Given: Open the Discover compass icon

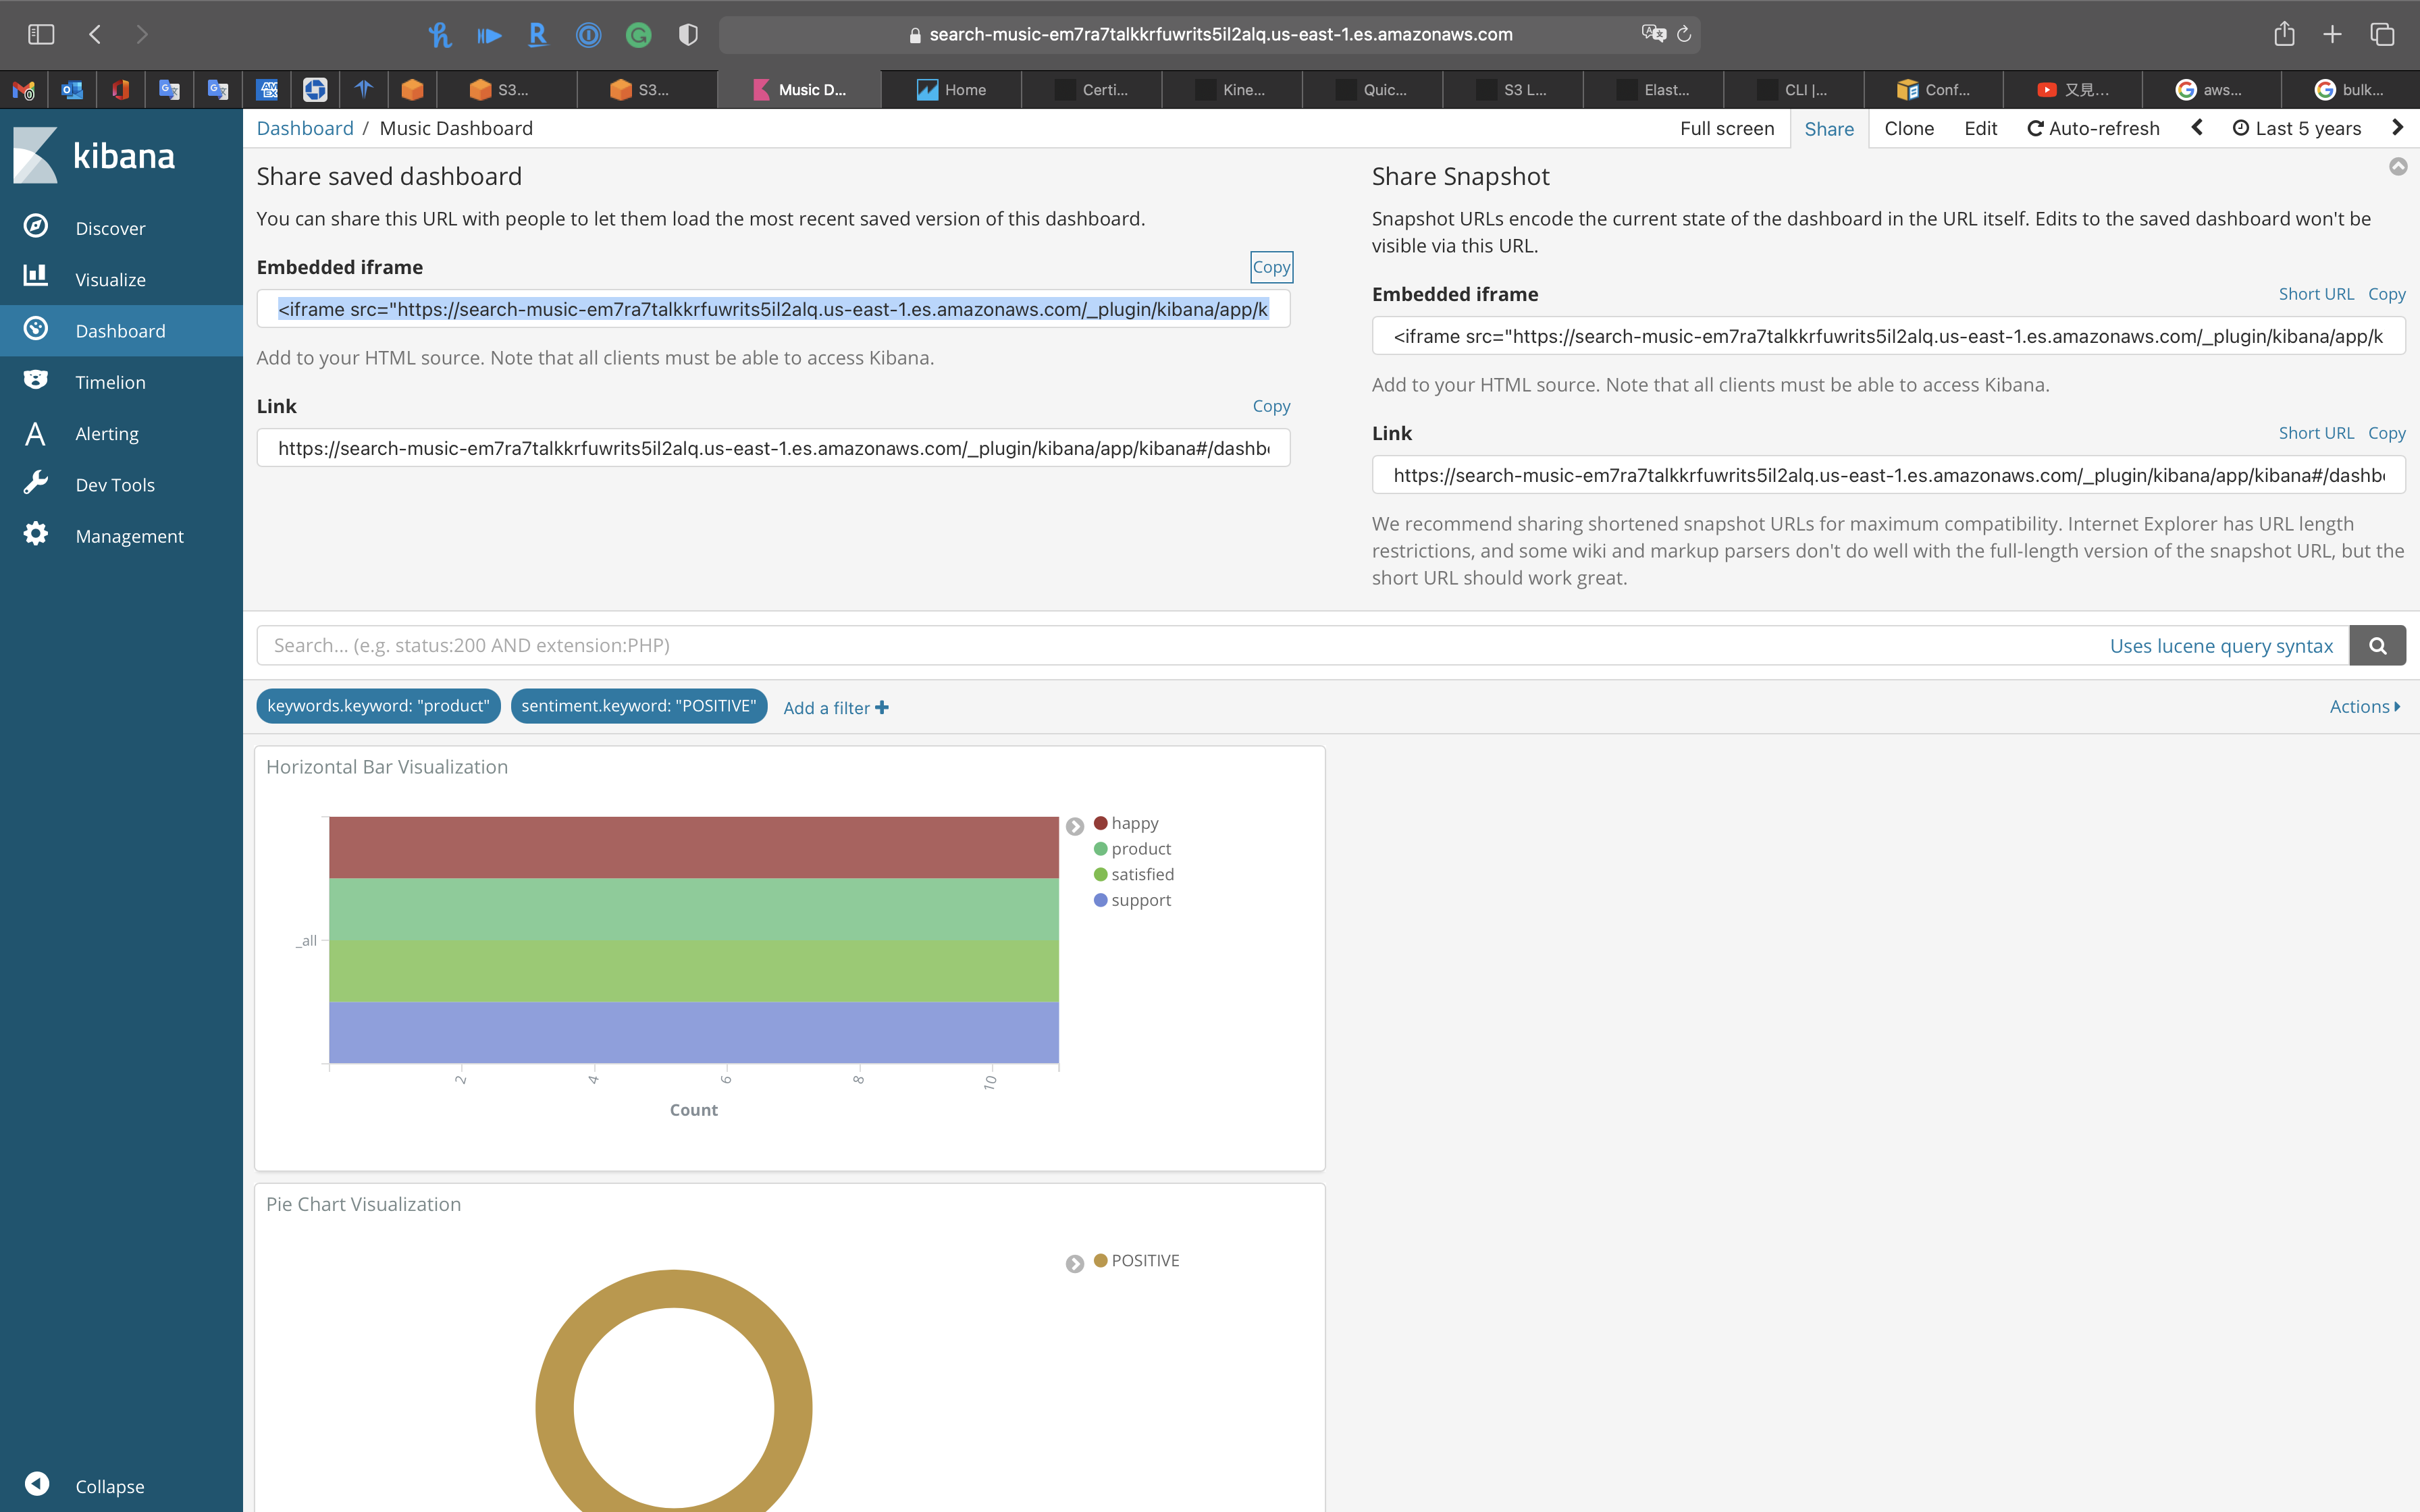Looking at the screenshot, I should point(36,227).
